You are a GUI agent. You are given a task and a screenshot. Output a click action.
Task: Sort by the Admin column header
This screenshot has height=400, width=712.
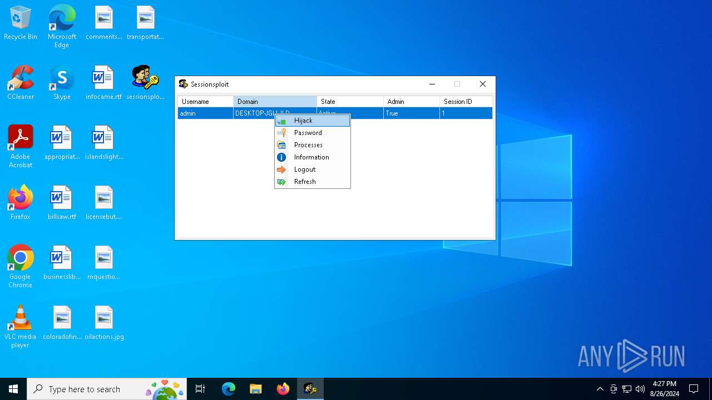pos(411,102)
